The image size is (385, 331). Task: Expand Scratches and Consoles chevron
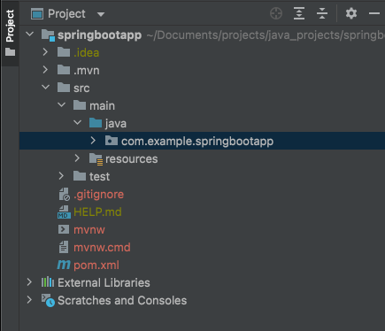coord(29,300)
